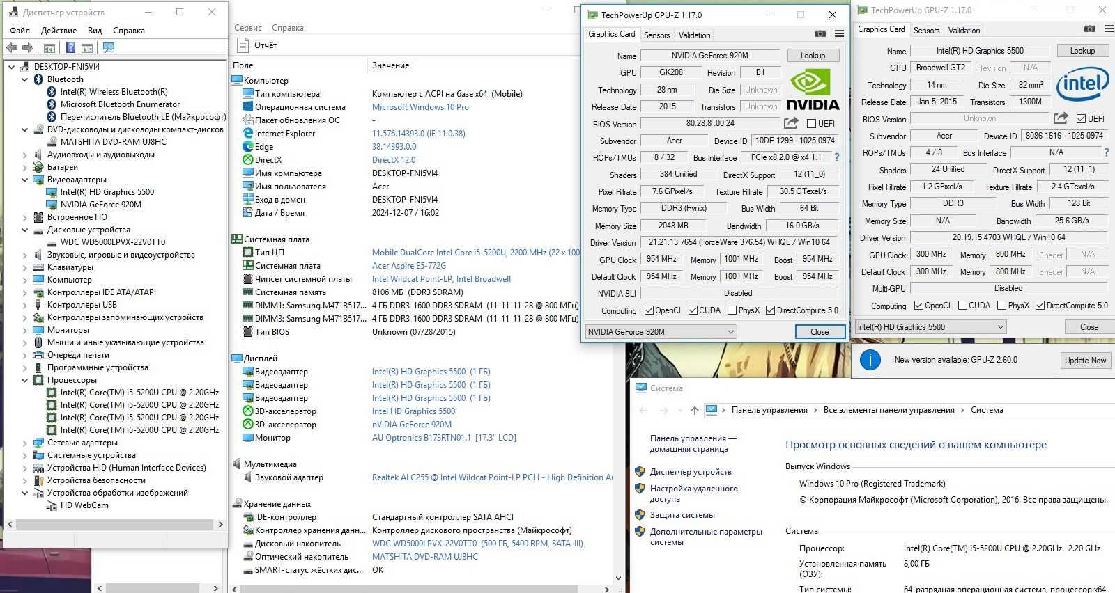1115x593 pixels.
Task: Open Справка menu in Device Manager
Action: coord(129,31)
